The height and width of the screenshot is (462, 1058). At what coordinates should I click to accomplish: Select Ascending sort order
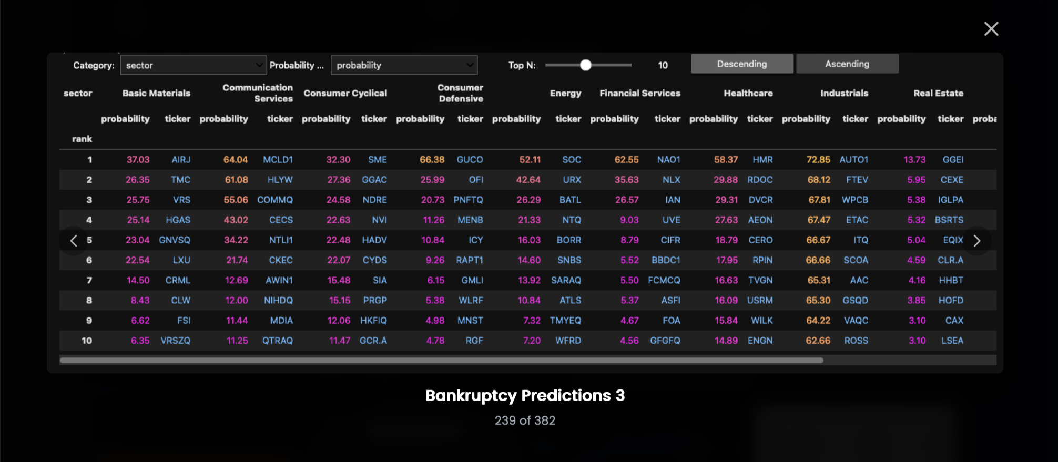[x=847, y=64]
